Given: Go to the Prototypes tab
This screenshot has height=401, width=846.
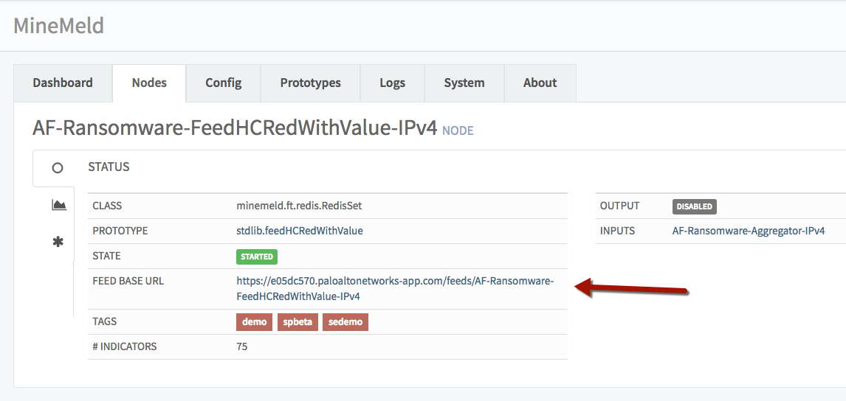Looking at the screenshot, I should click(x=310, y=83).
